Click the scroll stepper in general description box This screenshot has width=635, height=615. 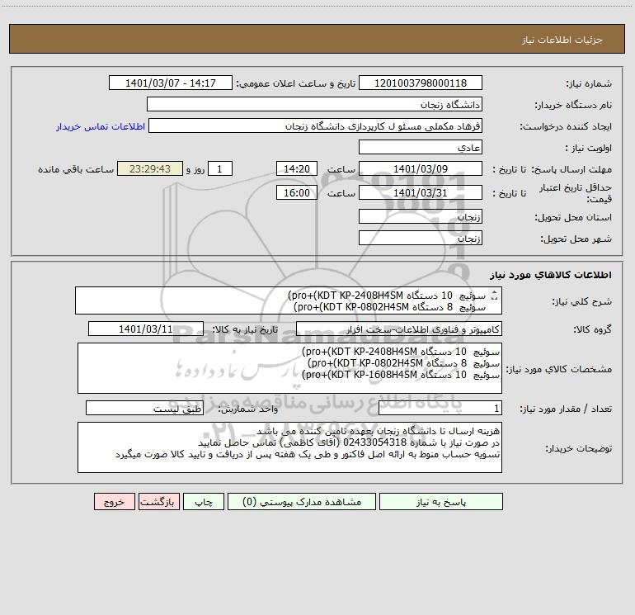494,296
